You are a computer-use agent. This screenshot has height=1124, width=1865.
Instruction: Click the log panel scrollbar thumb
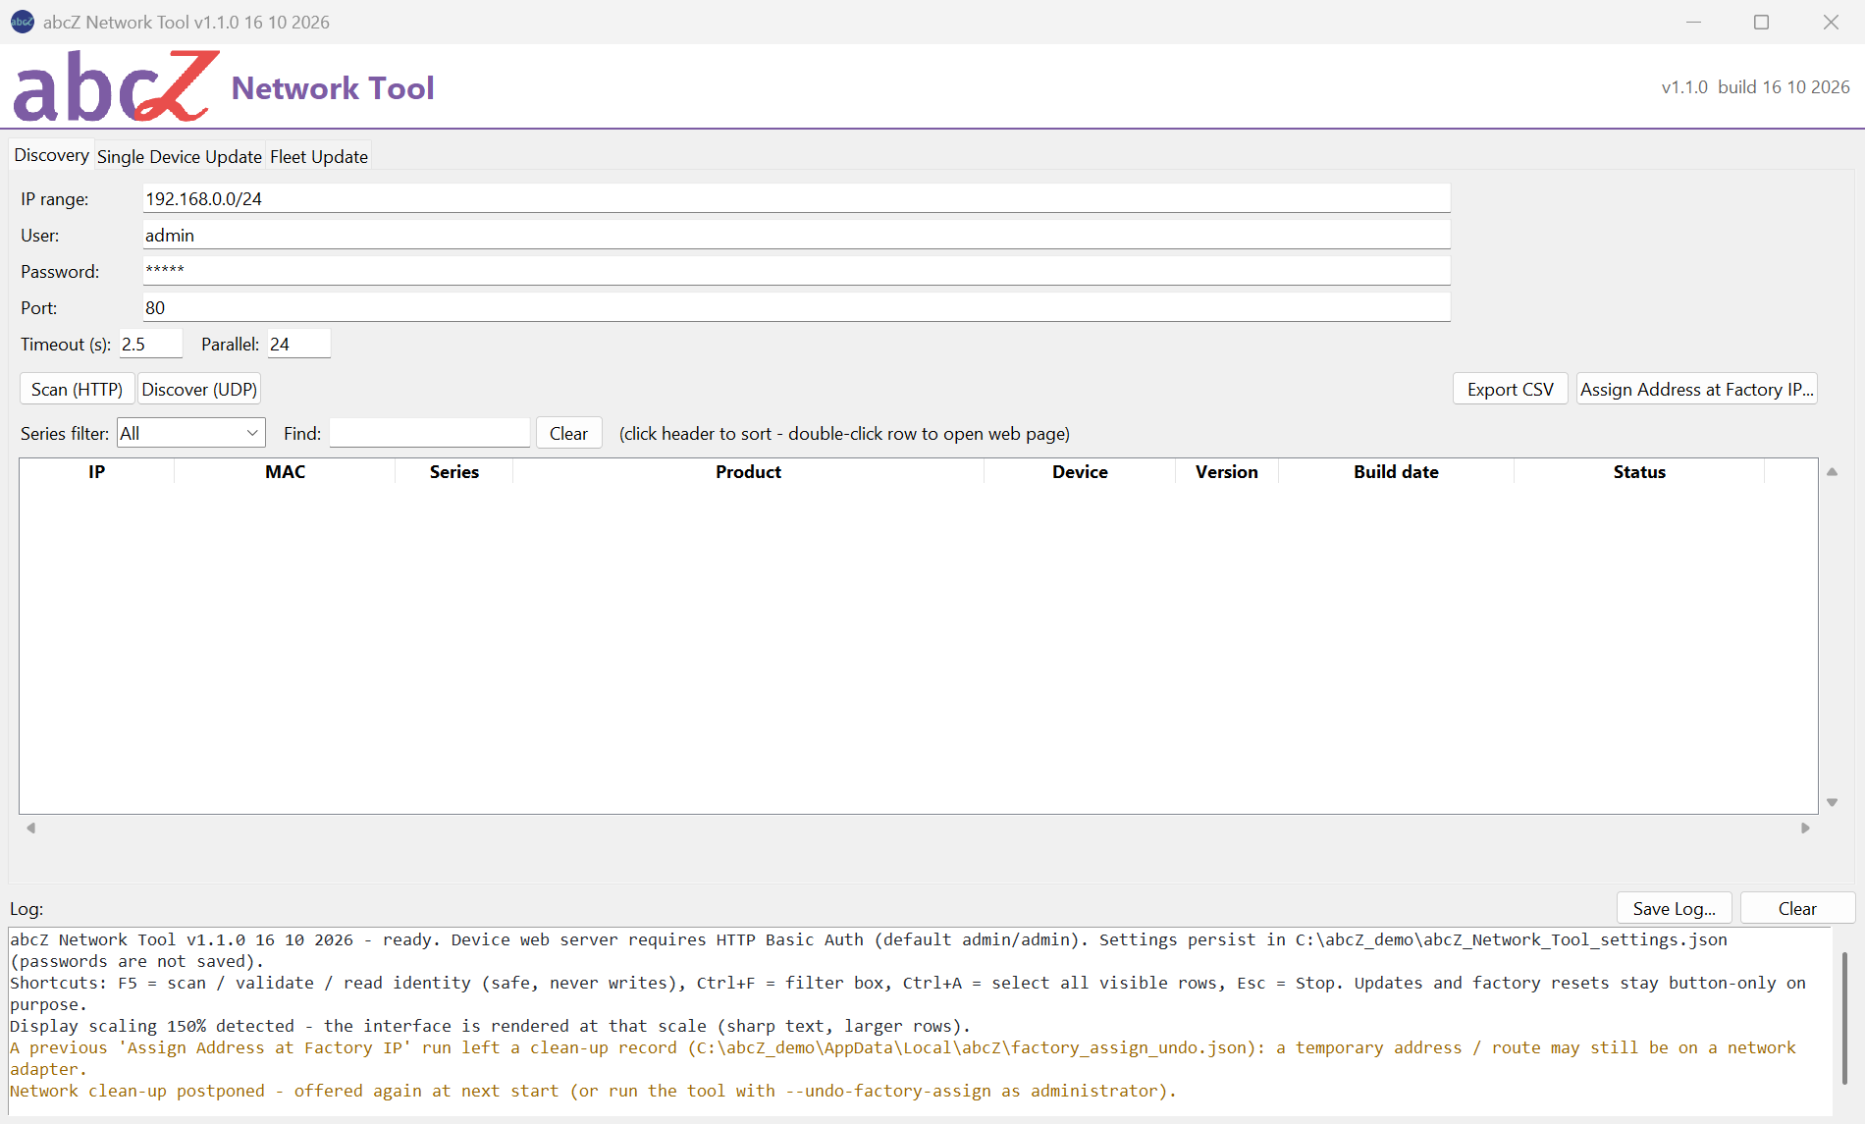click(x=1845, y=1017)
